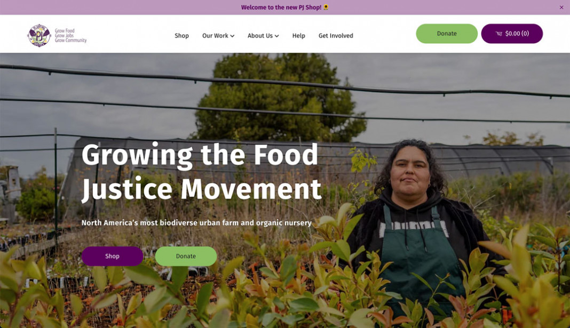Open the About Us menu

pyautogui.click(x=263, y=36)
